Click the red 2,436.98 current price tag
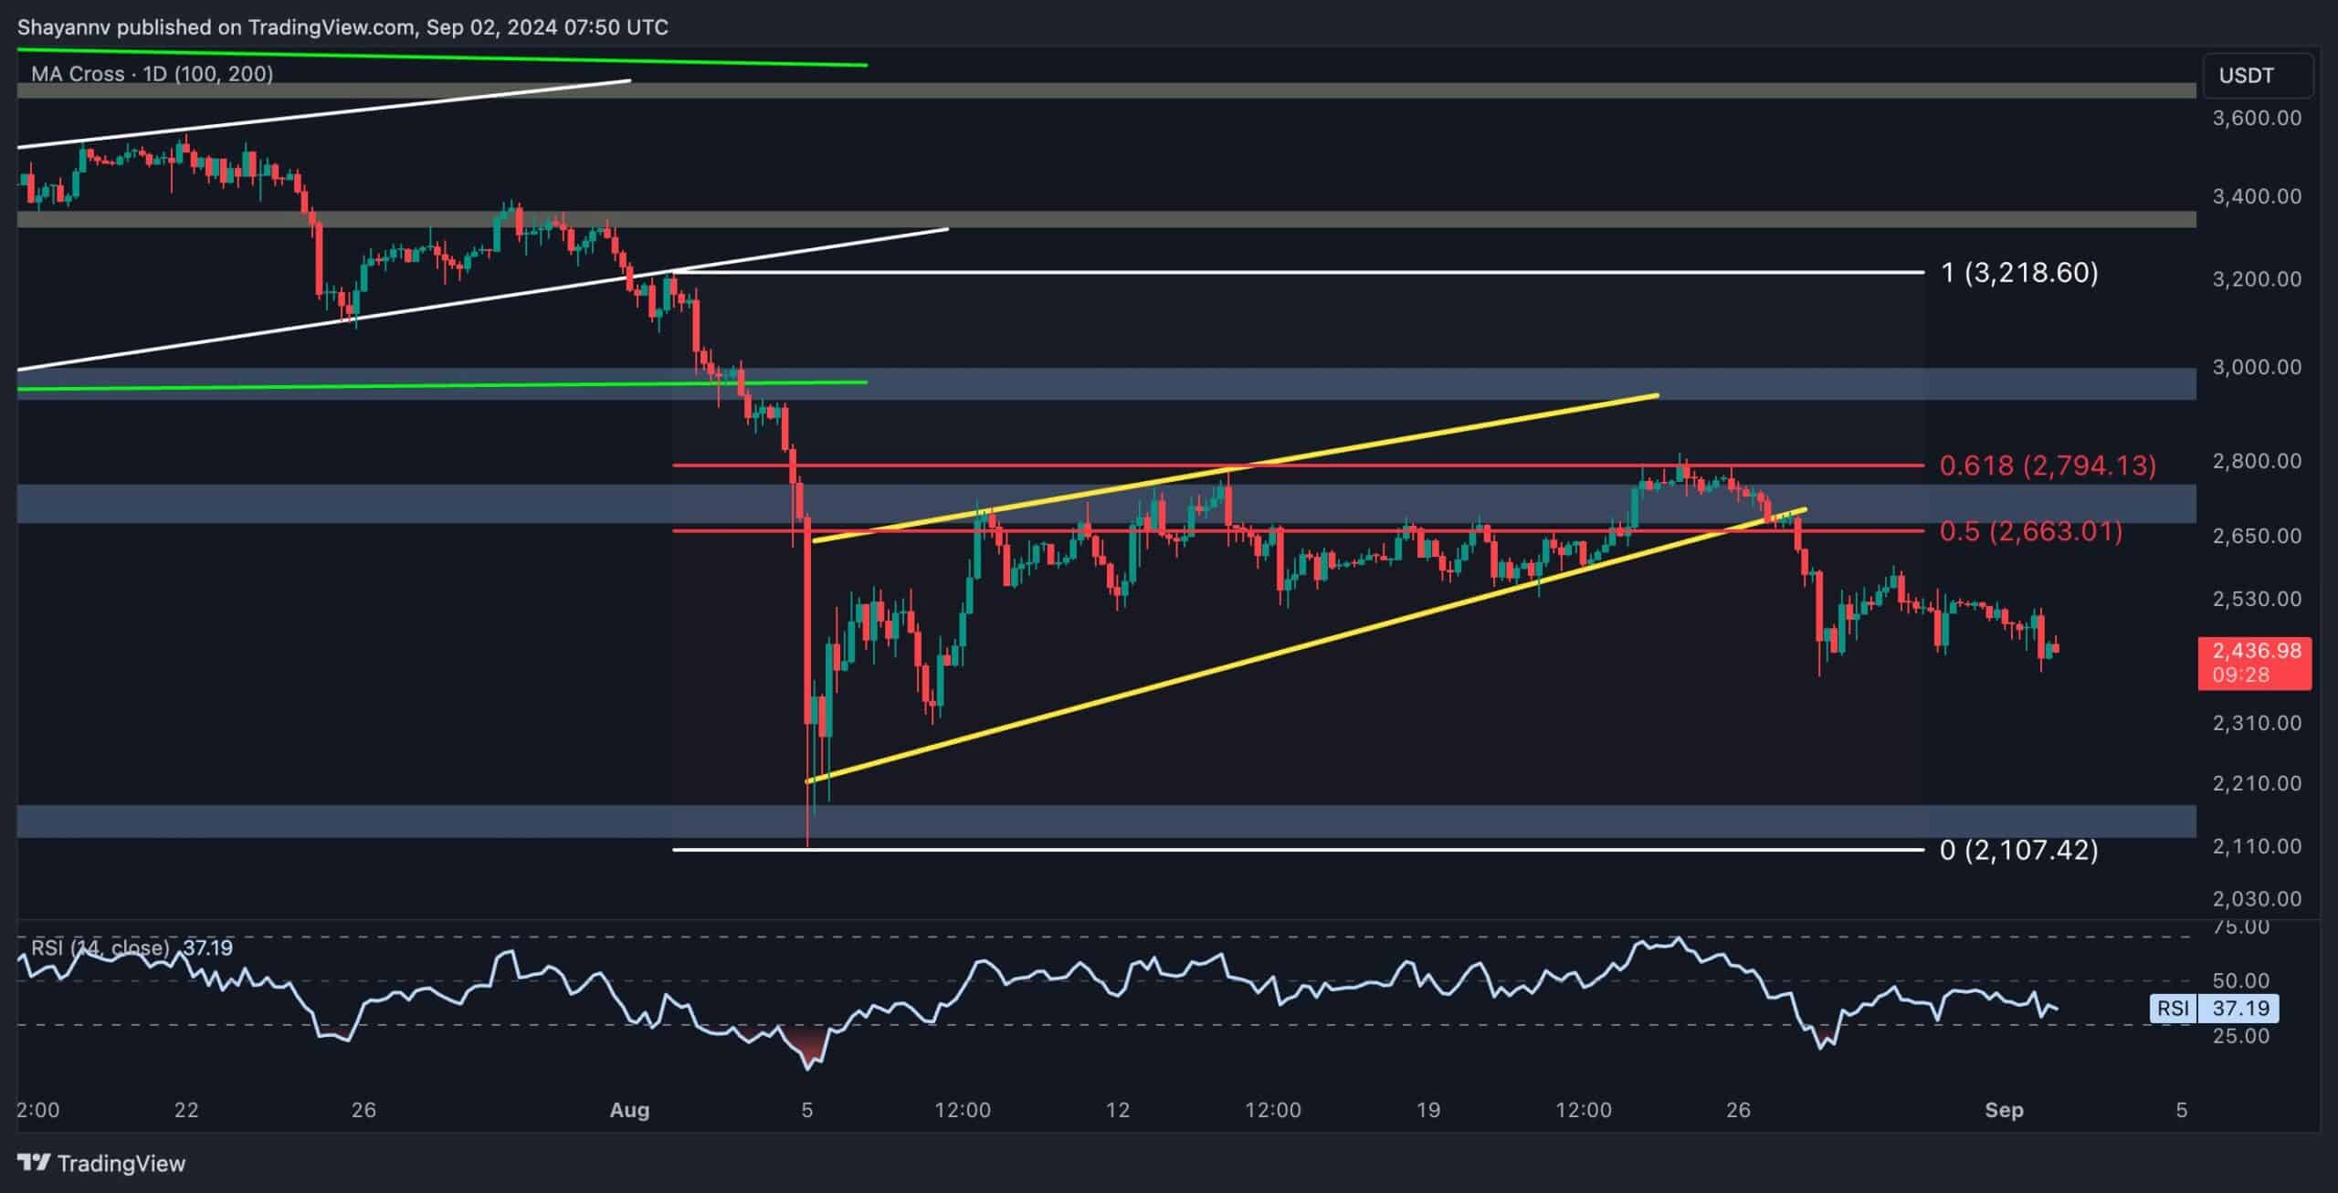Image resolution: width=2338 pixels, height=1193 pixels. point(2253,662)
